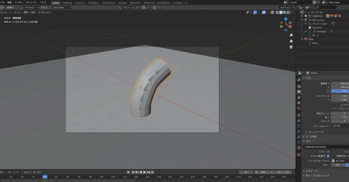Click output path D:\blender-test\render\ field

pyautogui.click(x=326, y=147)
